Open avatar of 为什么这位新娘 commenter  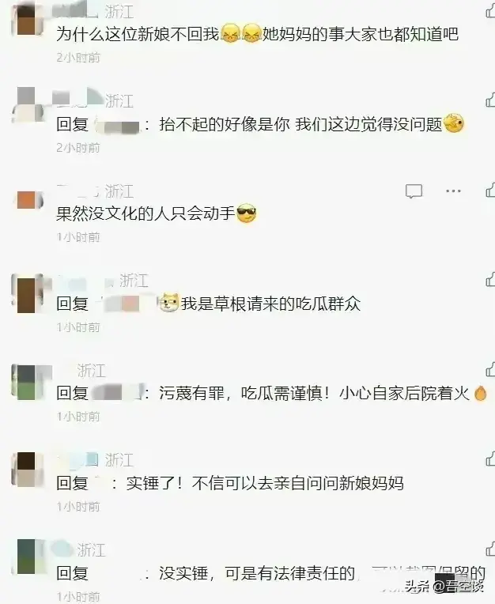pyautogui.click(x=27, y=18)
